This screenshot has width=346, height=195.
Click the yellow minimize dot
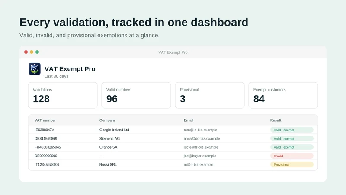(32, 52)
